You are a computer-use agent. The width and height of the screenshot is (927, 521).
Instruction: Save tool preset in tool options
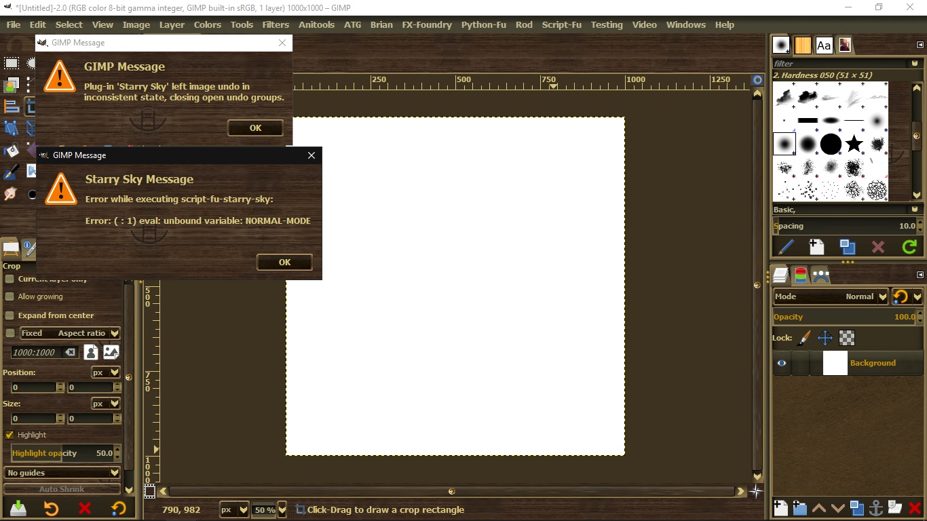[18, 508]
